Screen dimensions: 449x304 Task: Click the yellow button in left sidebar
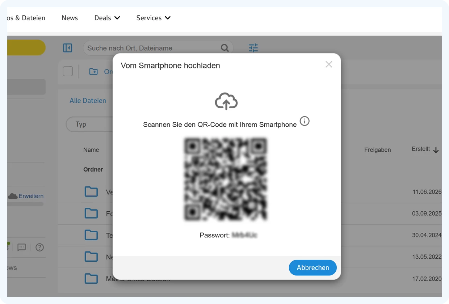(x=26, y=47)
